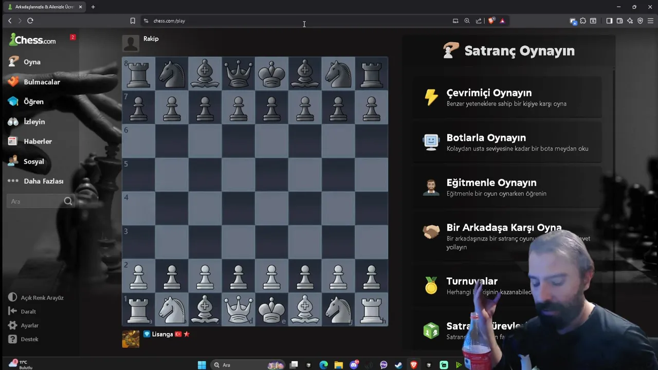
Task: Open Ayarlar settings
Action: point(23,325)
